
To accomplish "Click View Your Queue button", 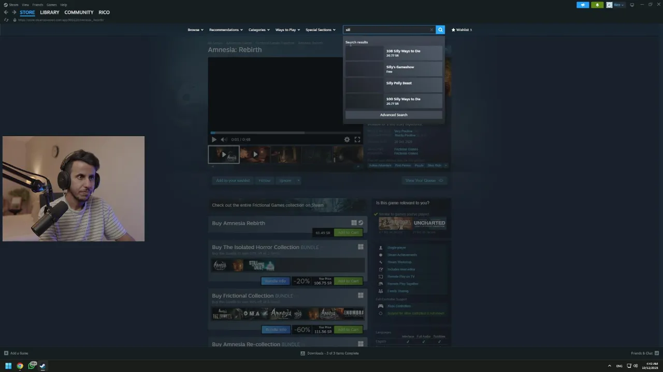I will (x=424, y=181).
